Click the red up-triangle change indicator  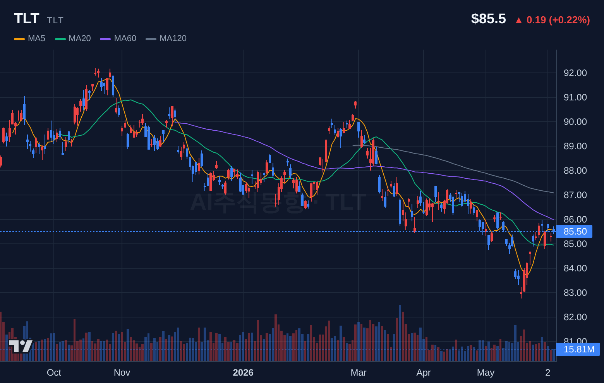coord(519,20)
